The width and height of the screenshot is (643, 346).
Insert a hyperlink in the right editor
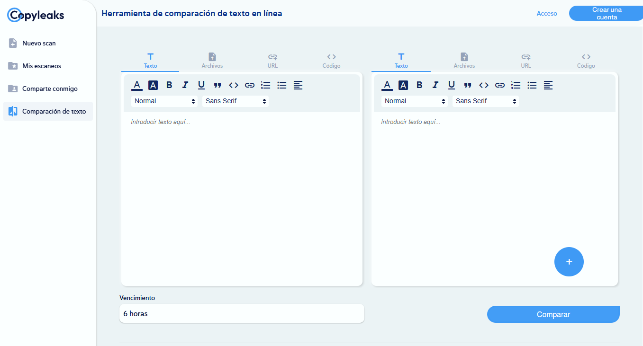(x=499, y=85)
